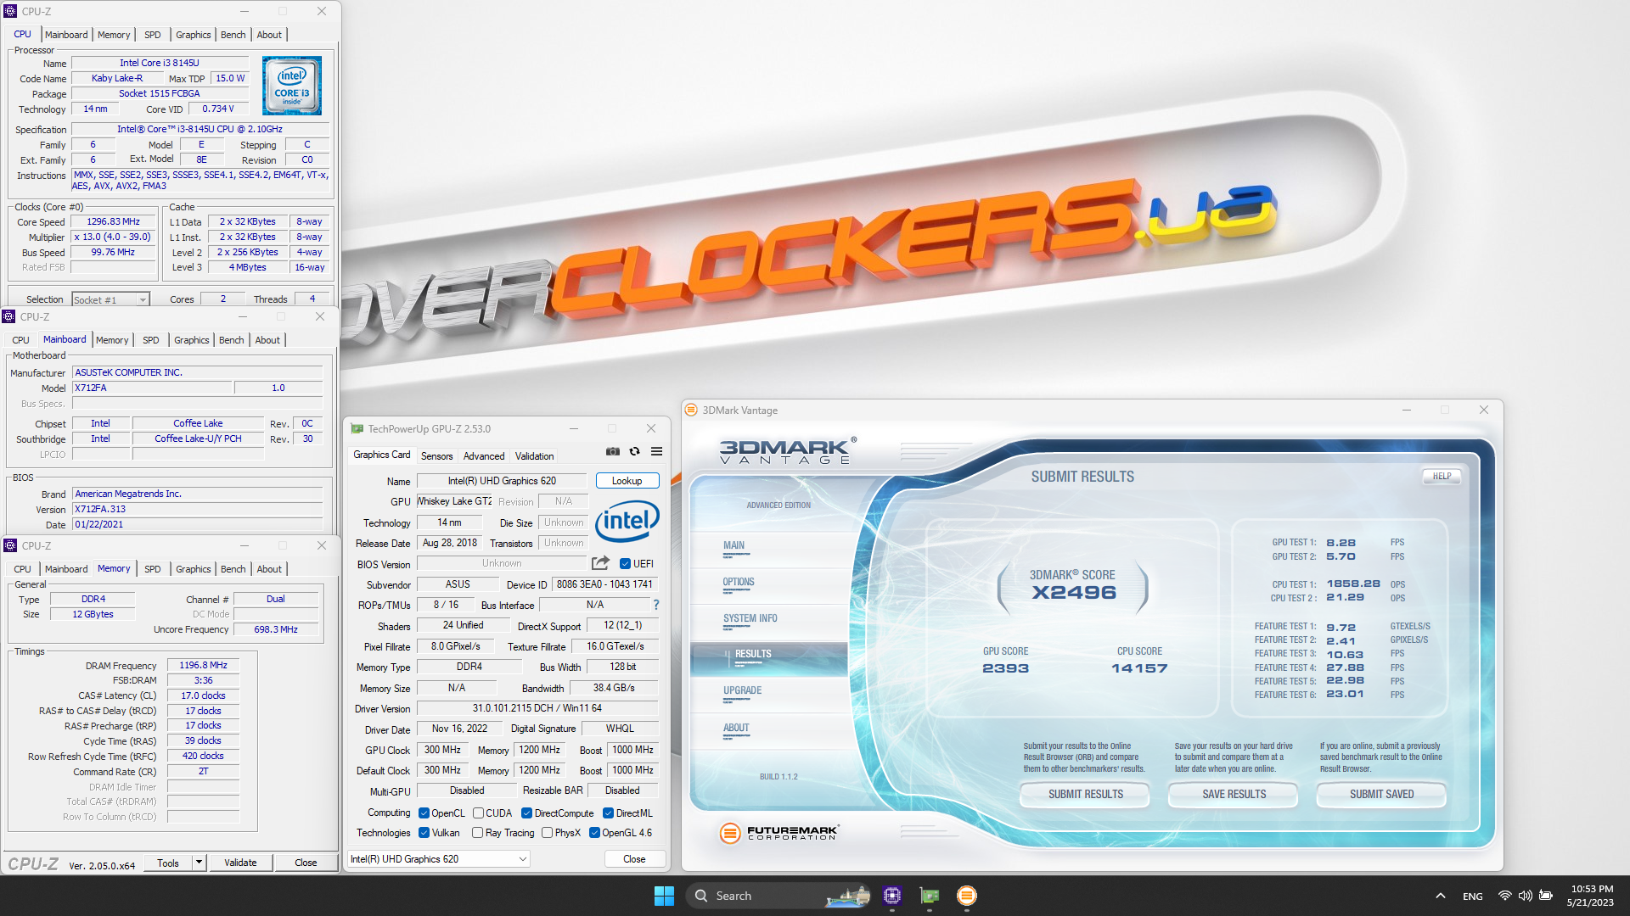
Task: Open CPU-Z Tools dropdown arrow
Action: (199, 863)
